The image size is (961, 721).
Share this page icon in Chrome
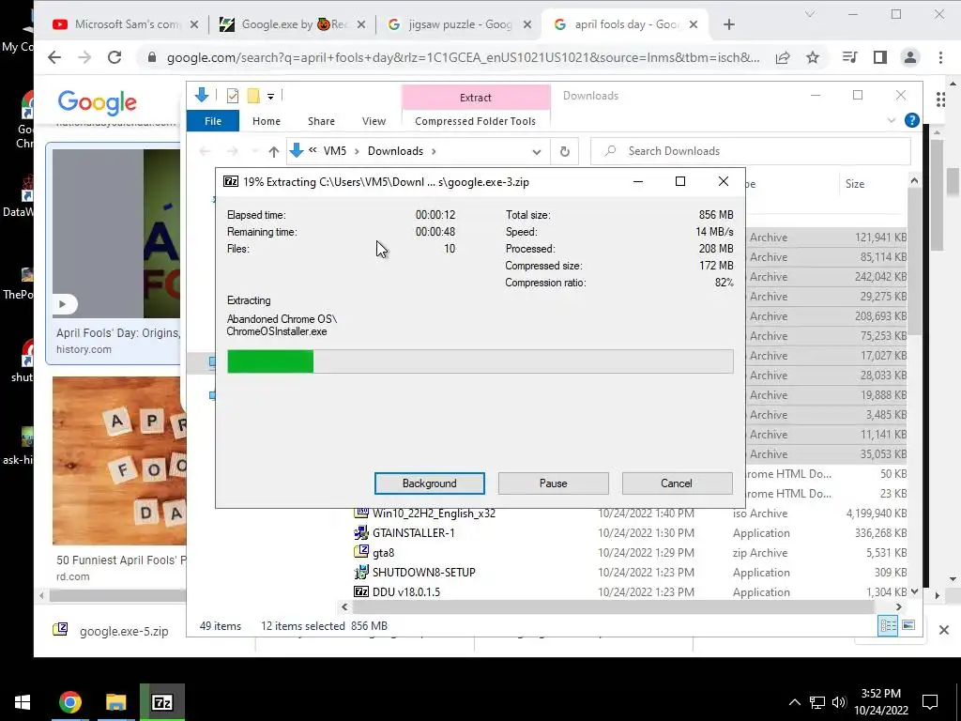point(783,57)
